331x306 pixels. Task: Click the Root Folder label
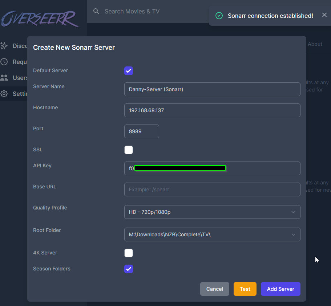47,230
